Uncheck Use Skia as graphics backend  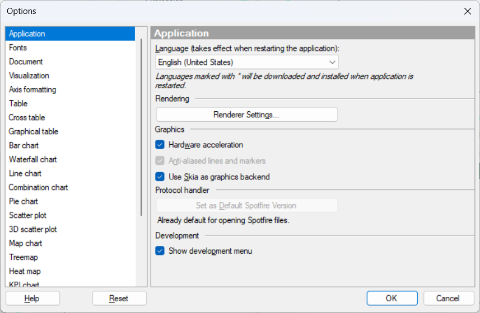pyautogui.click(x=161, y=177)
